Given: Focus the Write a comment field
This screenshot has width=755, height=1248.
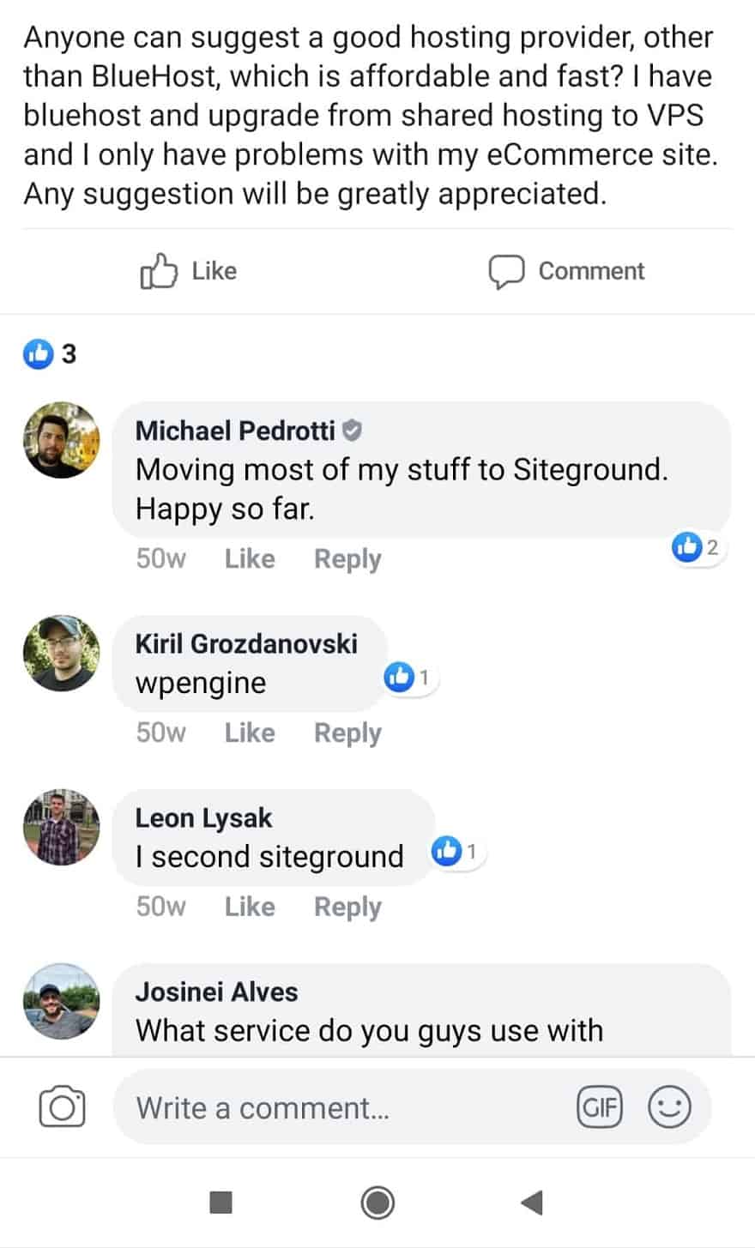Looking at the screenshot, I should point(343,1107).
